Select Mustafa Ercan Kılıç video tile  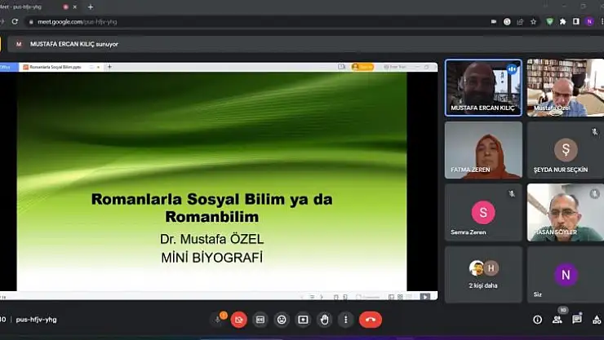[x=483, y=87]
